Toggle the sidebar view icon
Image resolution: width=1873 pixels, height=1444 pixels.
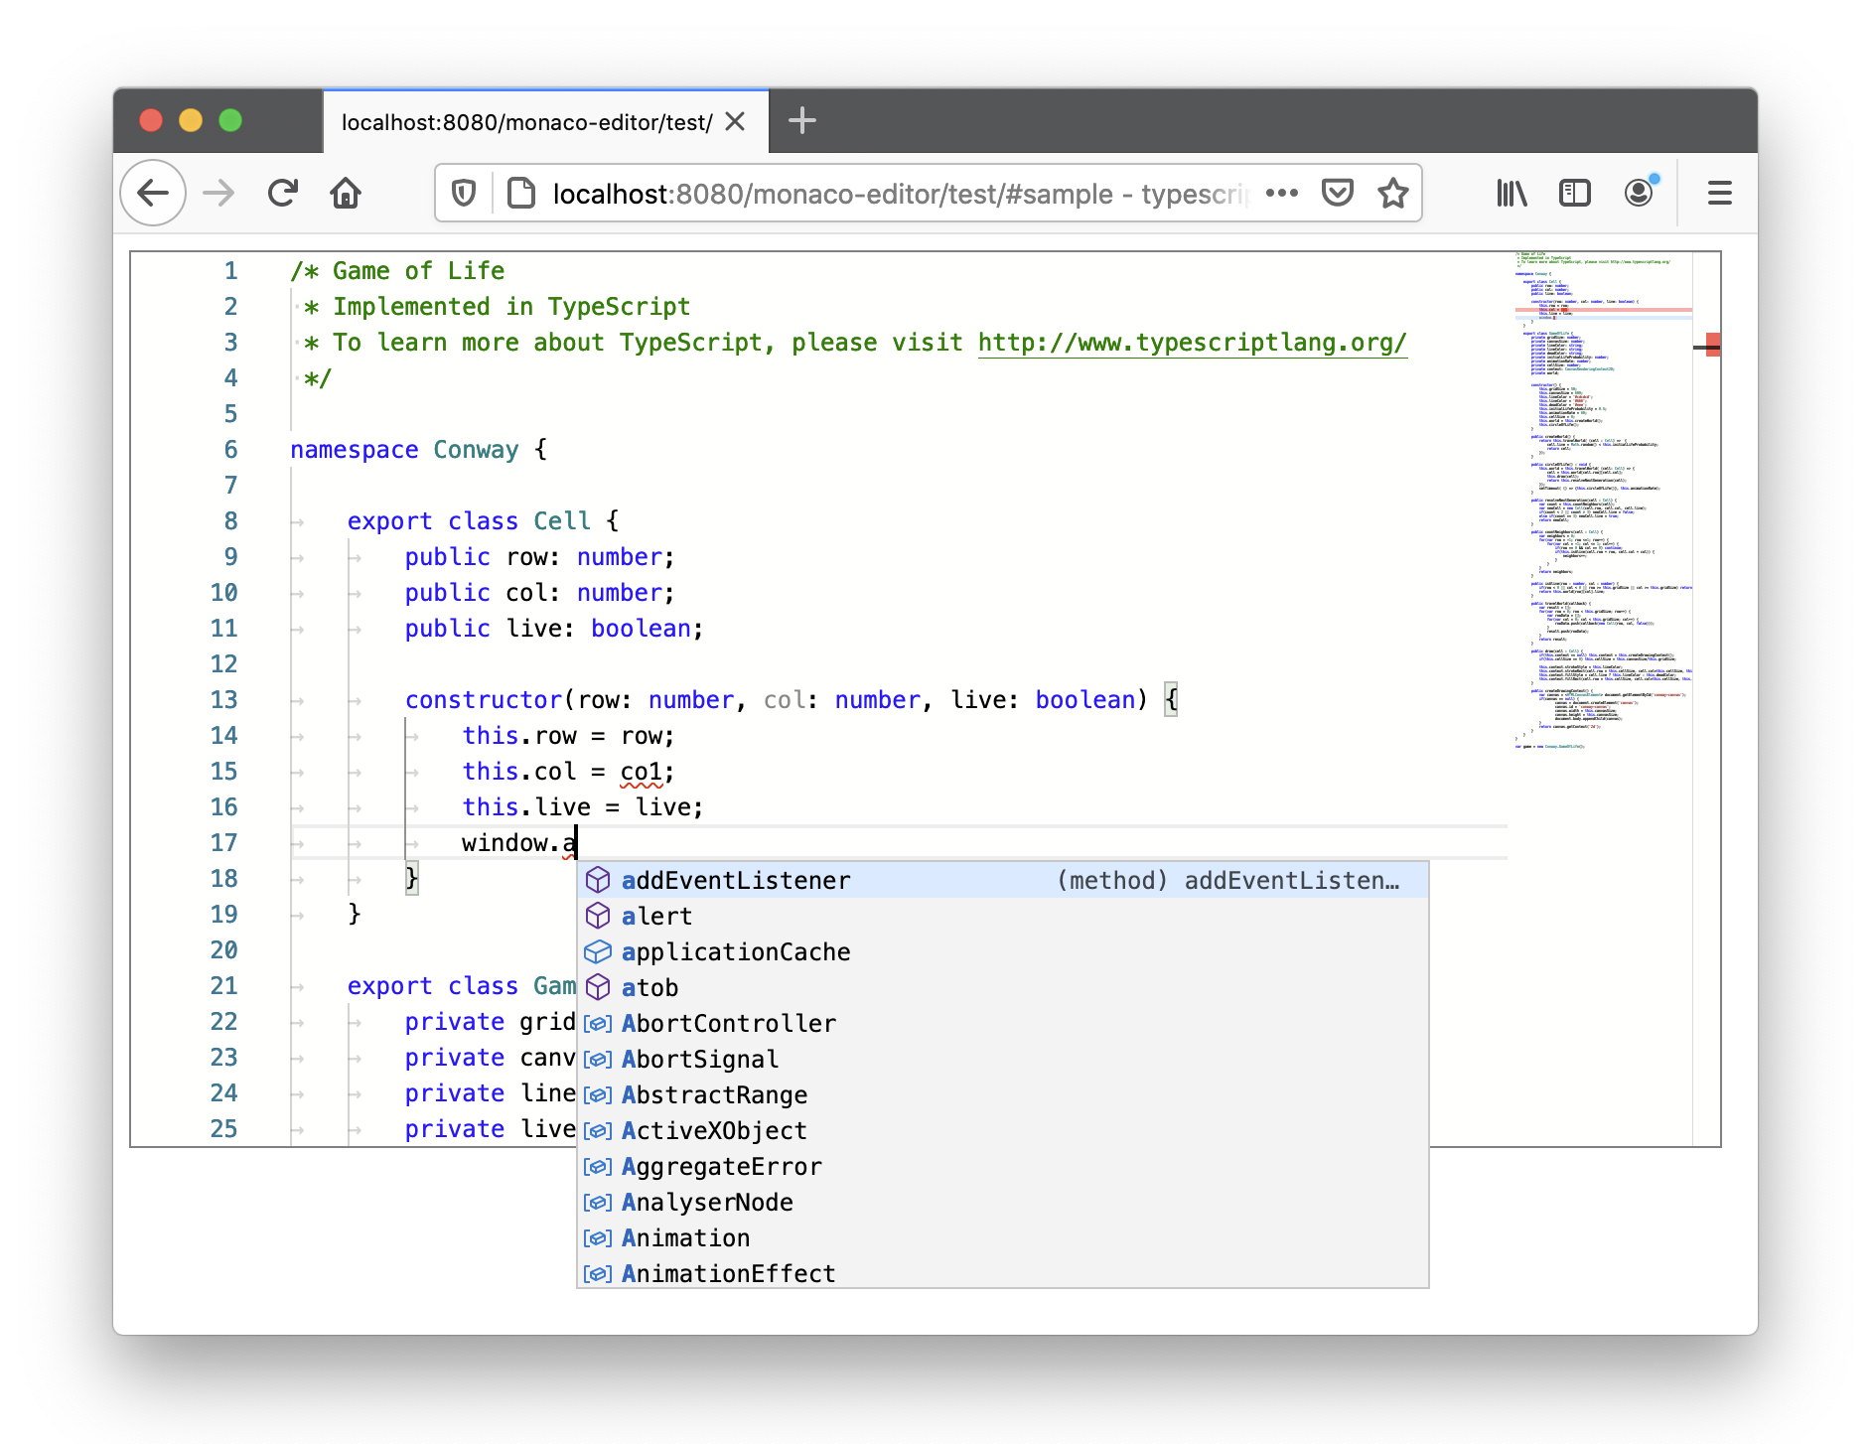(x=1574, y=193)
